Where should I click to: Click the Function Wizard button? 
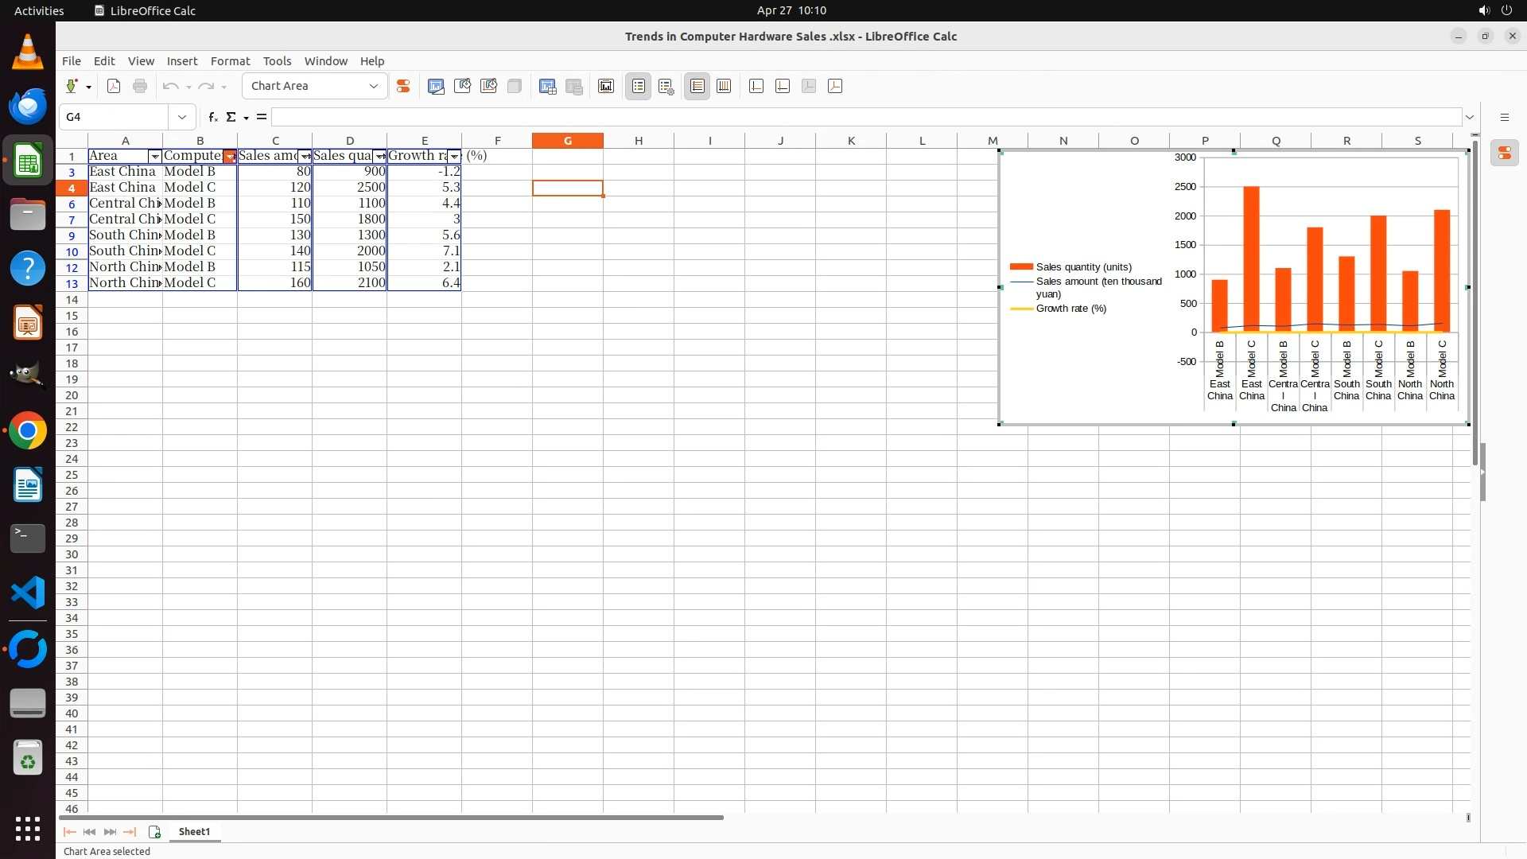212,117
